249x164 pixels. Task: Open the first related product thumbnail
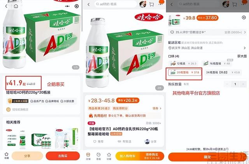click(x=16, y=139)
